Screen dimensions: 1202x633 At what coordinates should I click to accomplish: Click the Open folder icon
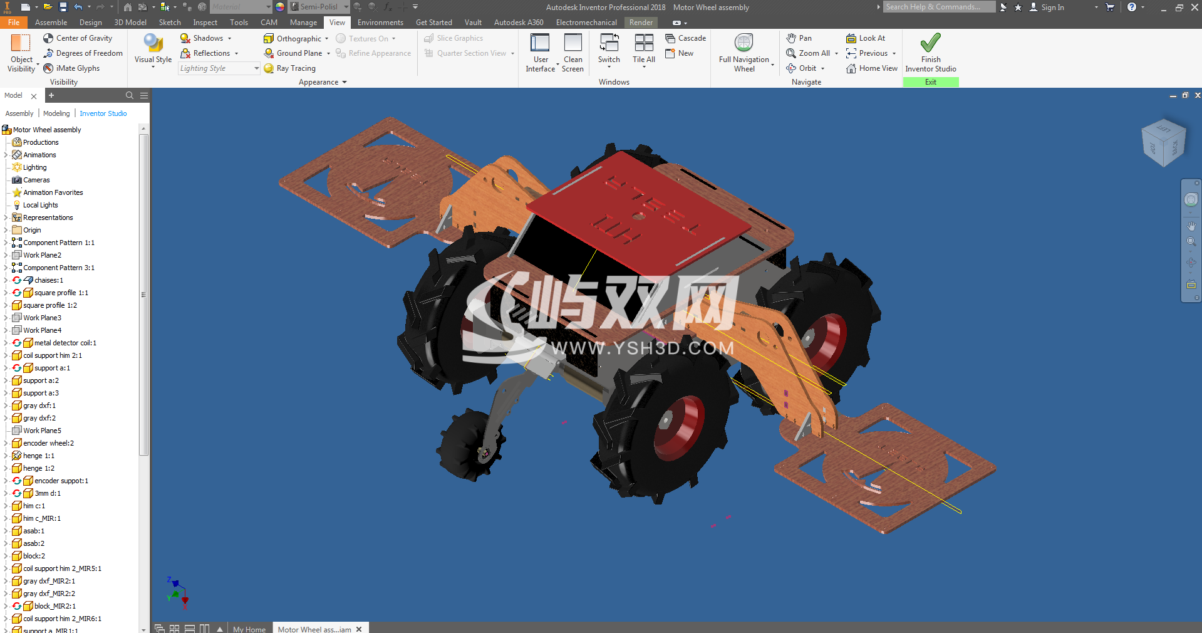48,7
